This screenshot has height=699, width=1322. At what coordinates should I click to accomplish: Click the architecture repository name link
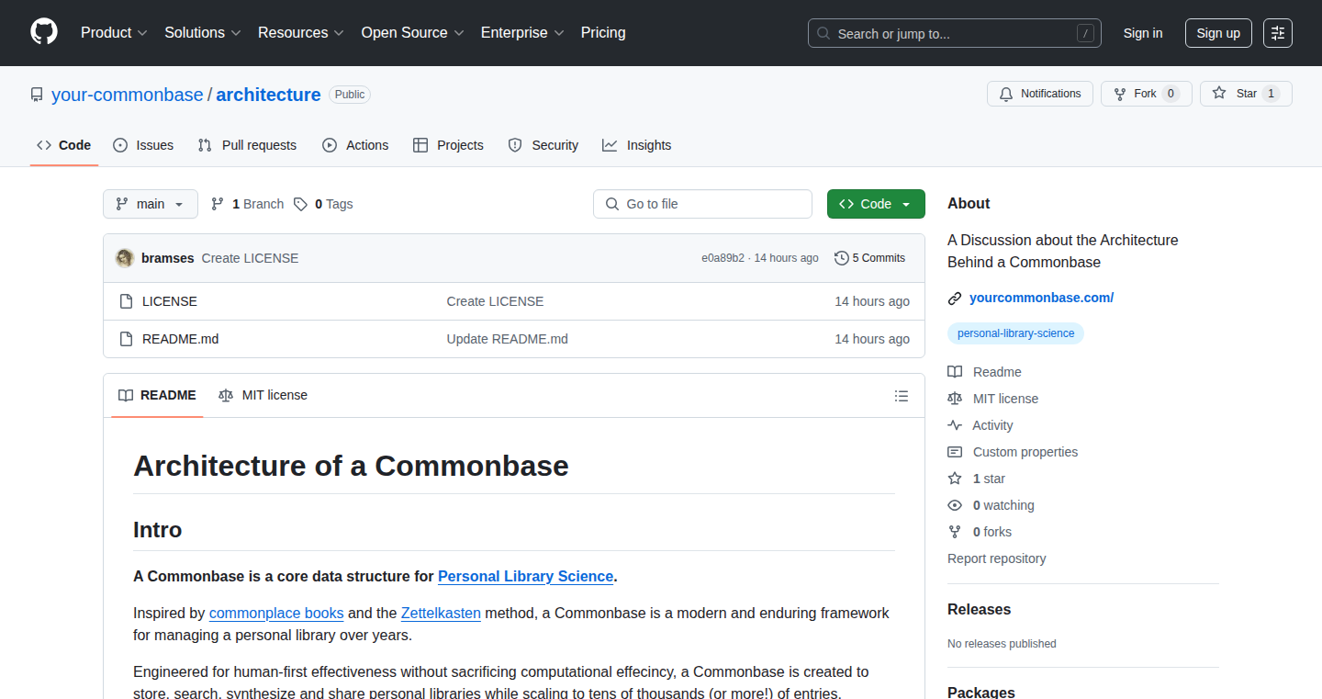(268, 95)
